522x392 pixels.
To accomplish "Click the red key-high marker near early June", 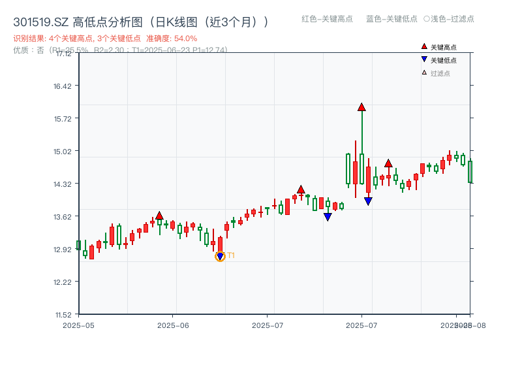I will point(160,214).
